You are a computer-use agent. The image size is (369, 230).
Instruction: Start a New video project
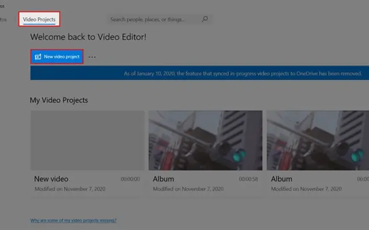(x=57, y=57)
